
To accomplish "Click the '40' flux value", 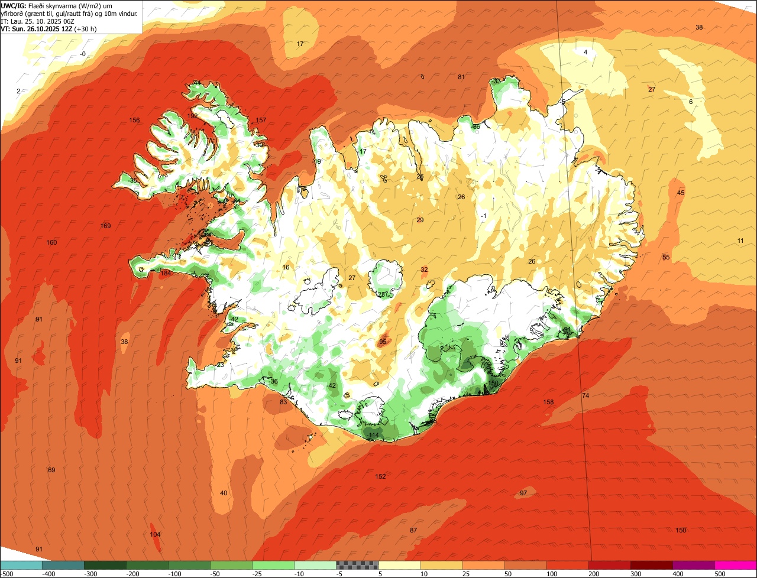I will coord(224,493).
